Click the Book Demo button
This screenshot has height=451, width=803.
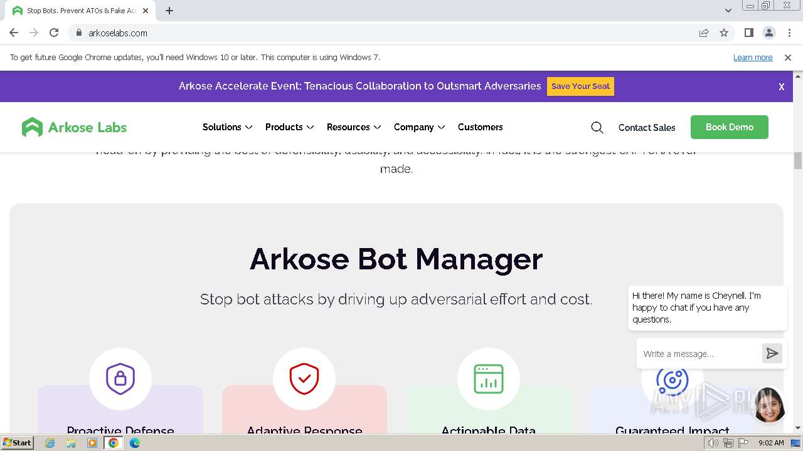(730, 127)
